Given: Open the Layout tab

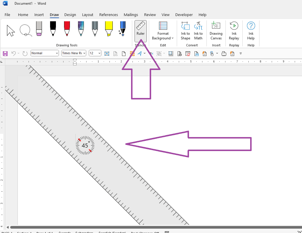Looking at the screenshot, I should (x=88, y=15).
